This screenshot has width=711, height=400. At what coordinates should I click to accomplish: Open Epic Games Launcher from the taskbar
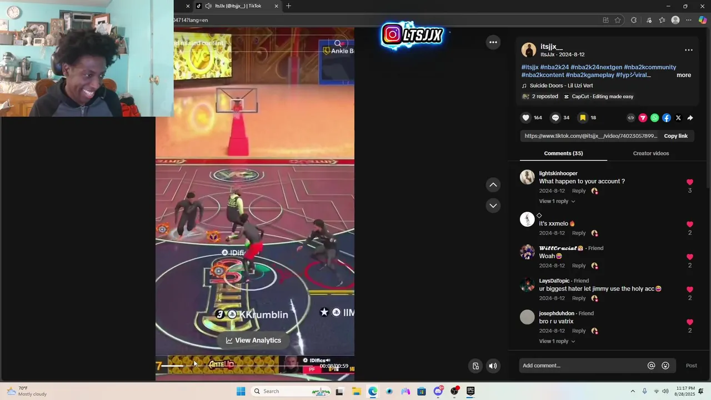(x=470, y=391)
